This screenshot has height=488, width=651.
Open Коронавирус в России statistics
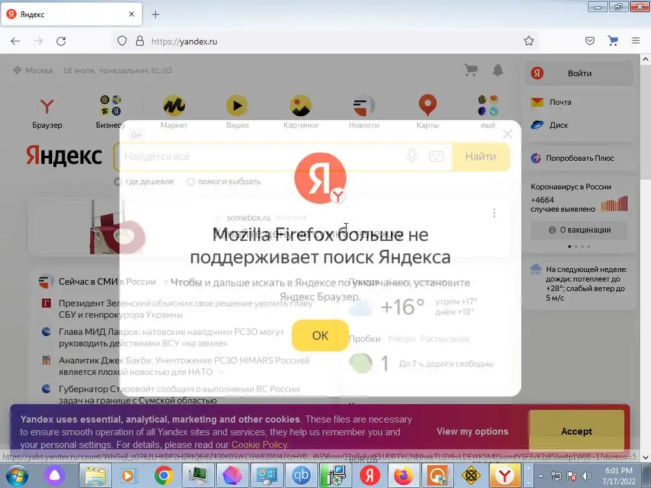(579, 198)
